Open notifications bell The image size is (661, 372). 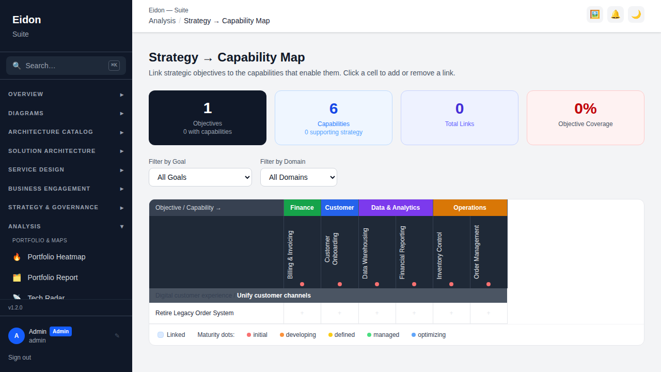(x=616, y=14)
